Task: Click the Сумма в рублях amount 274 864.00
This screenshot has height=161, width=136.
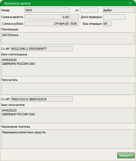Action: click(x=47, y=24)
